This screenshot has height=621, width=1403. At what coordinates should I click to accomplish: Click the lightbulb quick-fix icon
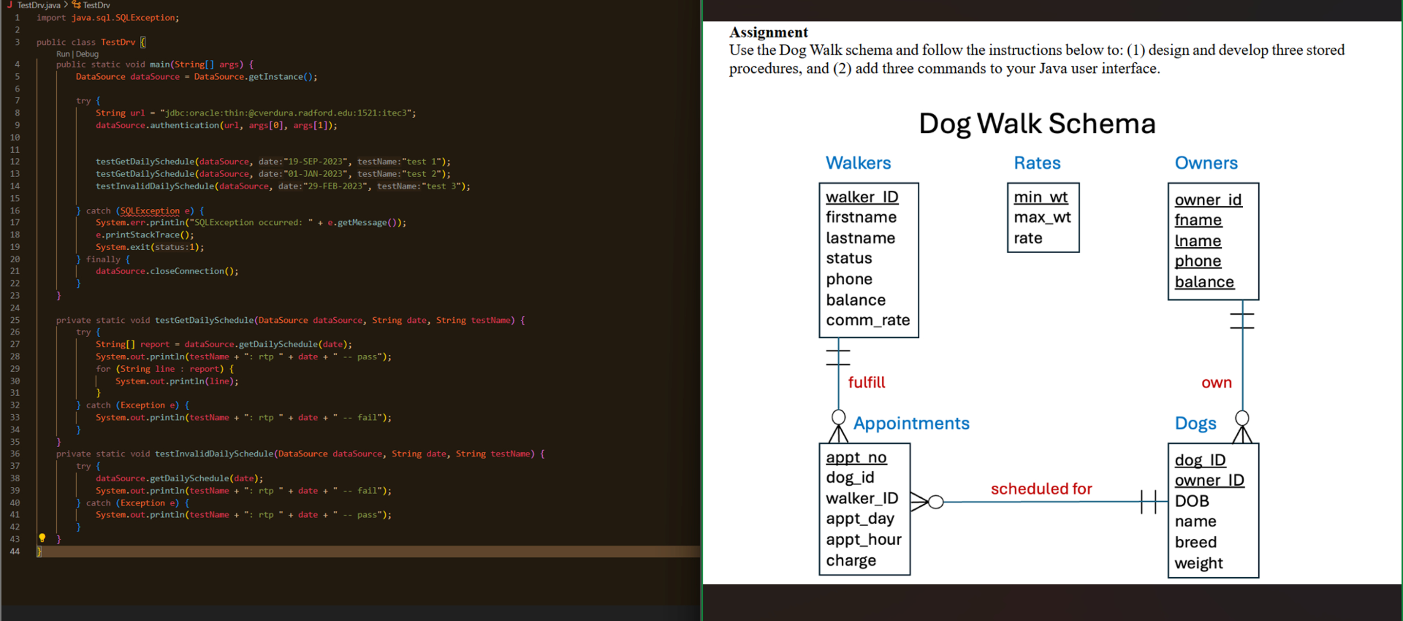pyautogui.click(x=42, y=538)
